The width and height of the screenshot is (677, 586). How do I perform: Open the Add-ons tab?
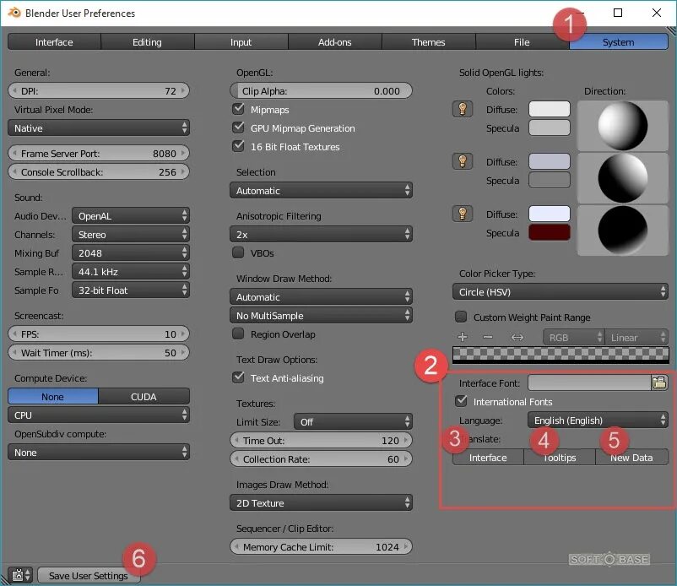334,42
